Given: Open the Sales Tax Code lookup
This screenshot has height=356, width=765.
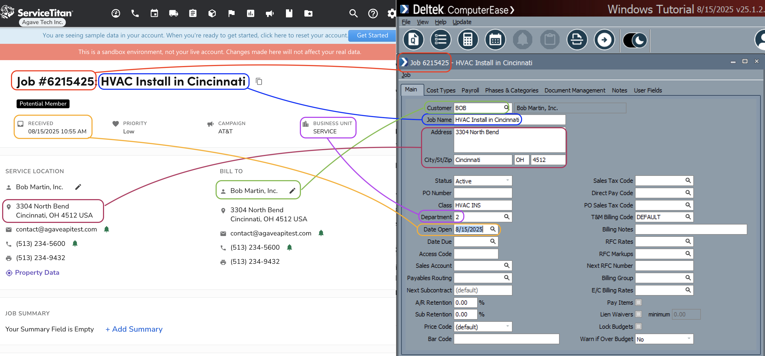Looking at the screenshot, I should 688,180.
